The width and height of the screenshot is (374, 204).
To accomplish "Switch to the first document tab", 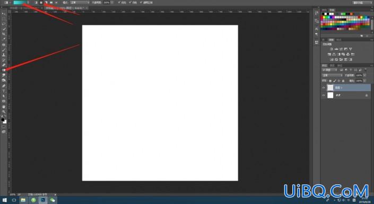I will click(x=26, y=8).
